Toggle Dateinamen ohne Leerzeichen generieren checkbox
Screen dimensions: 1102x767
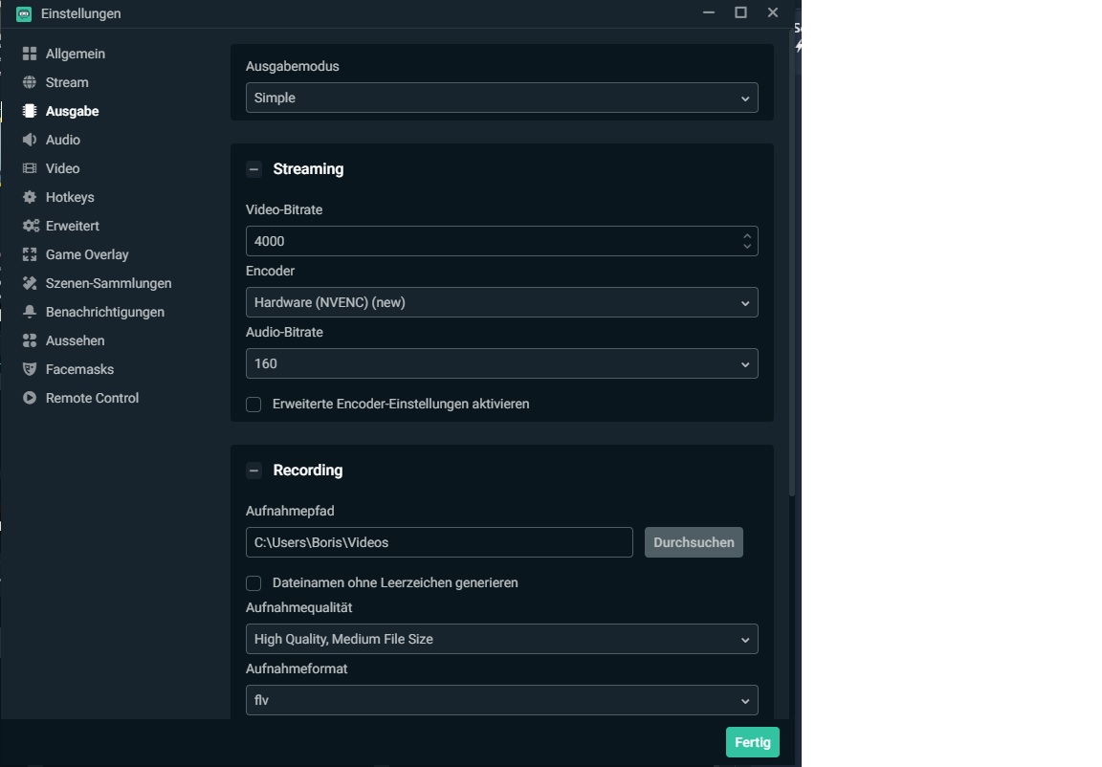click(253, 583)
